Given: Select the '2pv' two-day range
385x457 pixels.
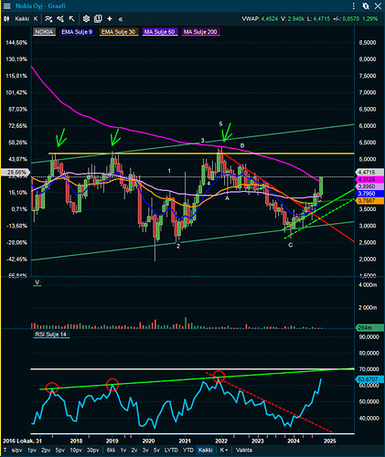Looking at the screenshot, I should (46, 450).
